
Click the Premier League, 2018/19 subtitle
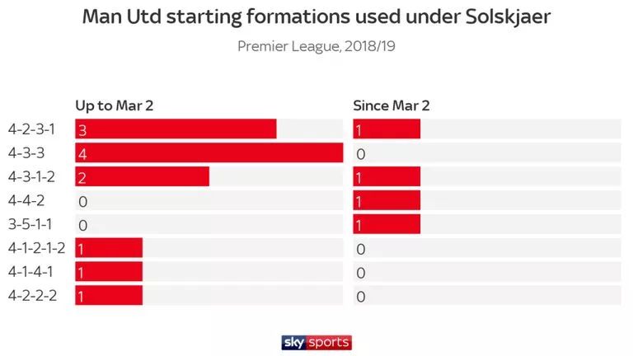click(316, 46)
